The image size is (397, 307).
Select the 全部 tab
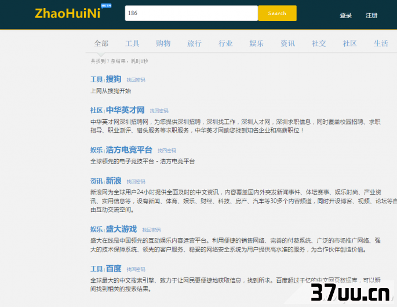pos(101,43)
